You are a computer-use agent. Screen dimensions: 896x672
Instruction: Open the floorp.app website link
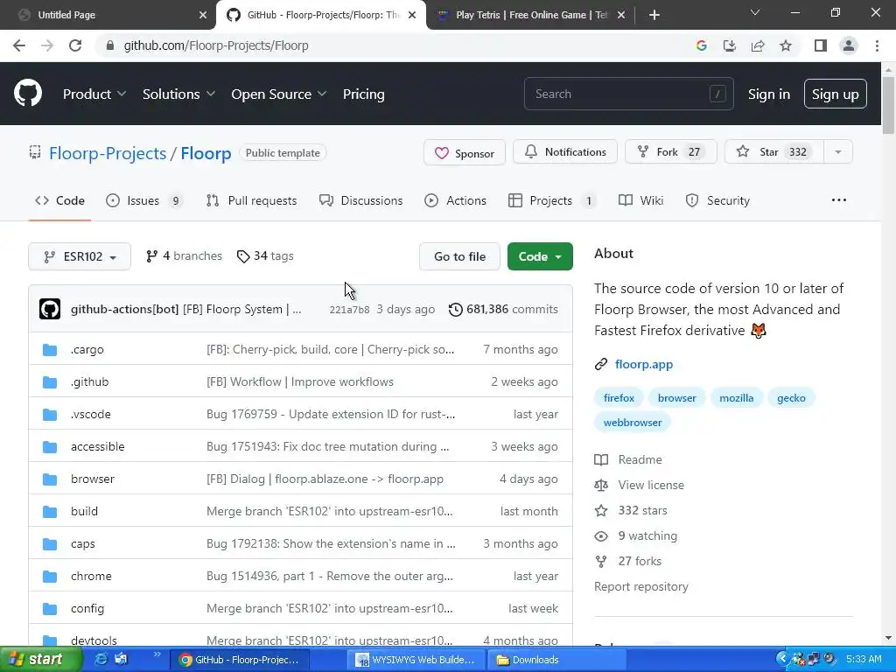pyautogui.click(x=643, y=364)
